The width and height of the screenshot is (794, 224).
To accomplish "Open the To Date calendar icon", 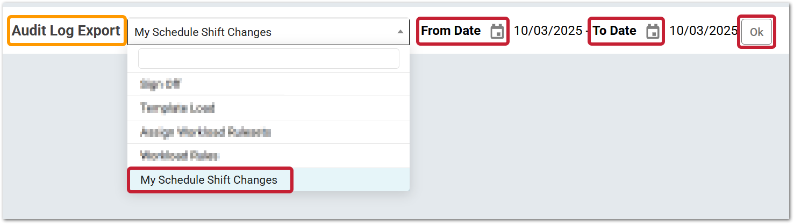I will (653, 31).
